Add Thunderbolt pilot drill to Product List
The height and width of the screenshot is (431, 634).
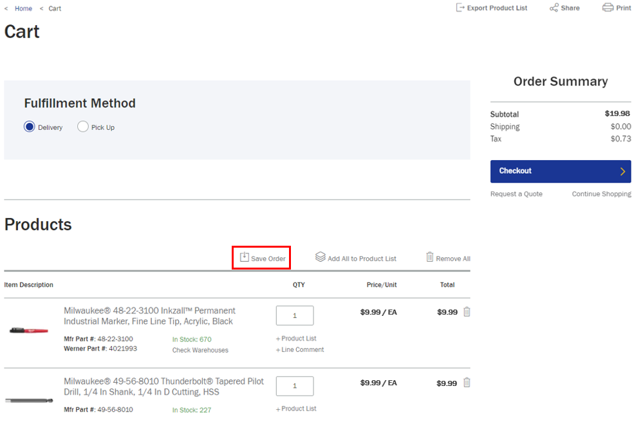(x=296, y=408)
